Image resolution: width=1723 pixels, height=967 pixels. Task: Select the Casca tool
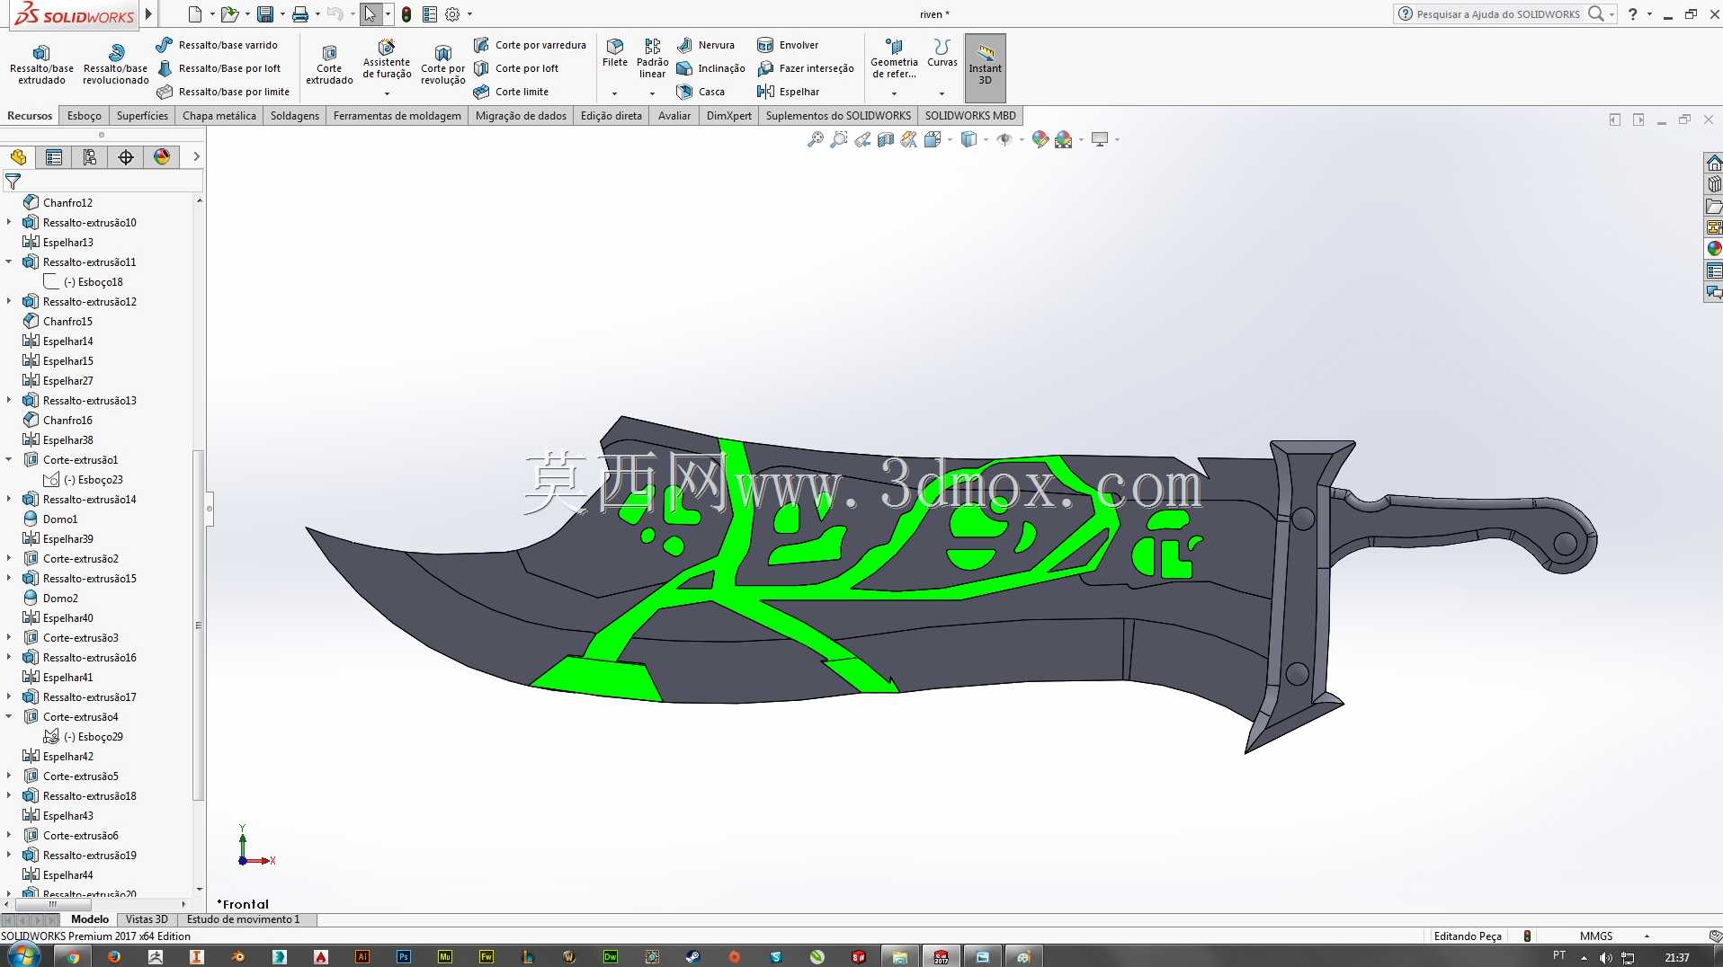(701, 92)
